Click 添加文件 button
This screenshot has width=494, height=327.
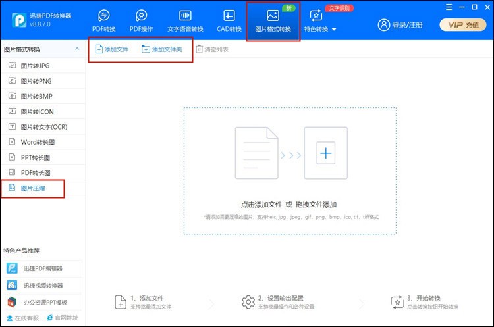tap(112, 49)
